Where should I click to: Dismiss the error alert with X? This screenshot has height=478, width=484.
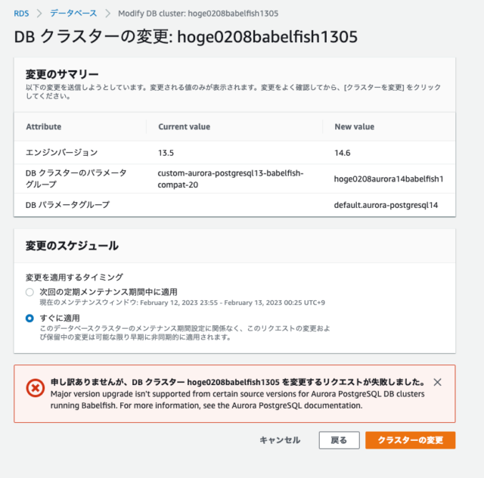coord(437,382)
